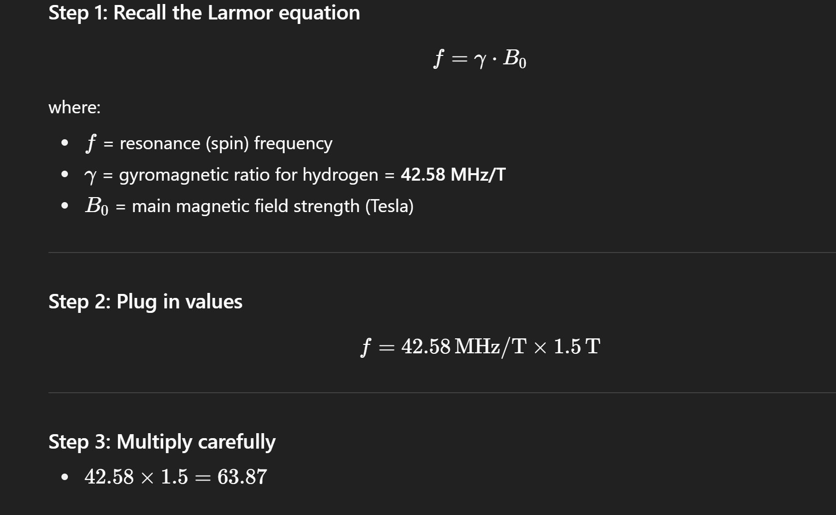Click the B0 symbol in the bullet list
This screenshot has width=836, height=515.
point(96,206)
